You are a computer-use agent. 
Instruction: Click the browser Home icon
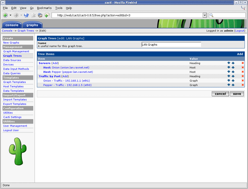(40, 16)
